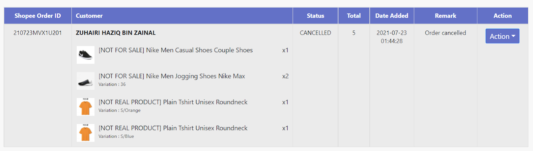
Task: Click the Nike jogging shoe thumbnail
Action: pos(86,81)
